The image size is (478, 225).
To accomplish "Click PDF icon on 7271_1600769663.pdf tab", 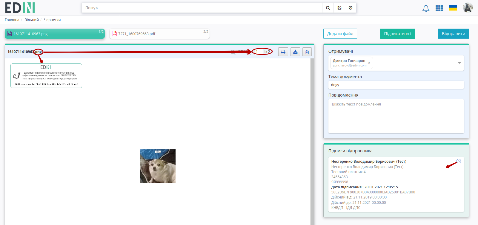I will pyautogui.click(x=114, y=34).
